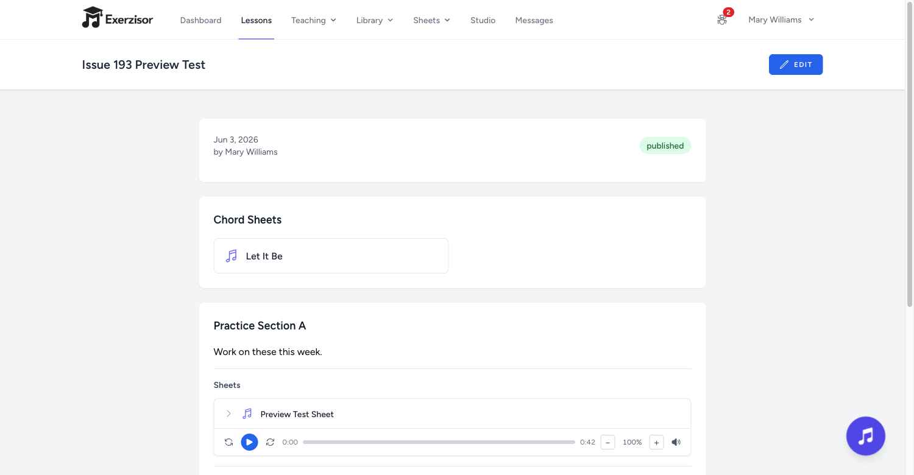Screen dimensions: 914x475
Task: Click the text 'Work on these this week.'
Action: tap(267, 351)
